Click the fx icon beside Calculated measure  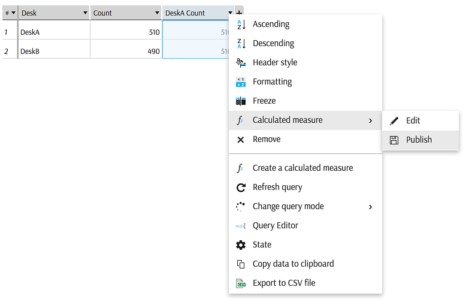240,120
